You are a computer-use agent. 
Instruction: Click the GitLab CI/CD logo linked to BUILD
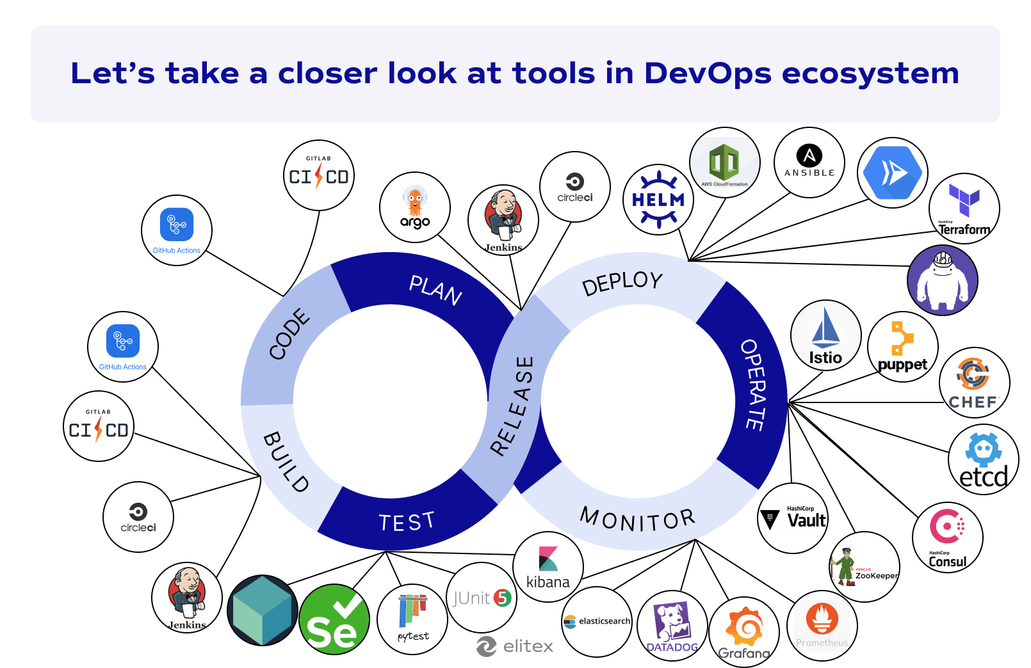pos(99,426)
